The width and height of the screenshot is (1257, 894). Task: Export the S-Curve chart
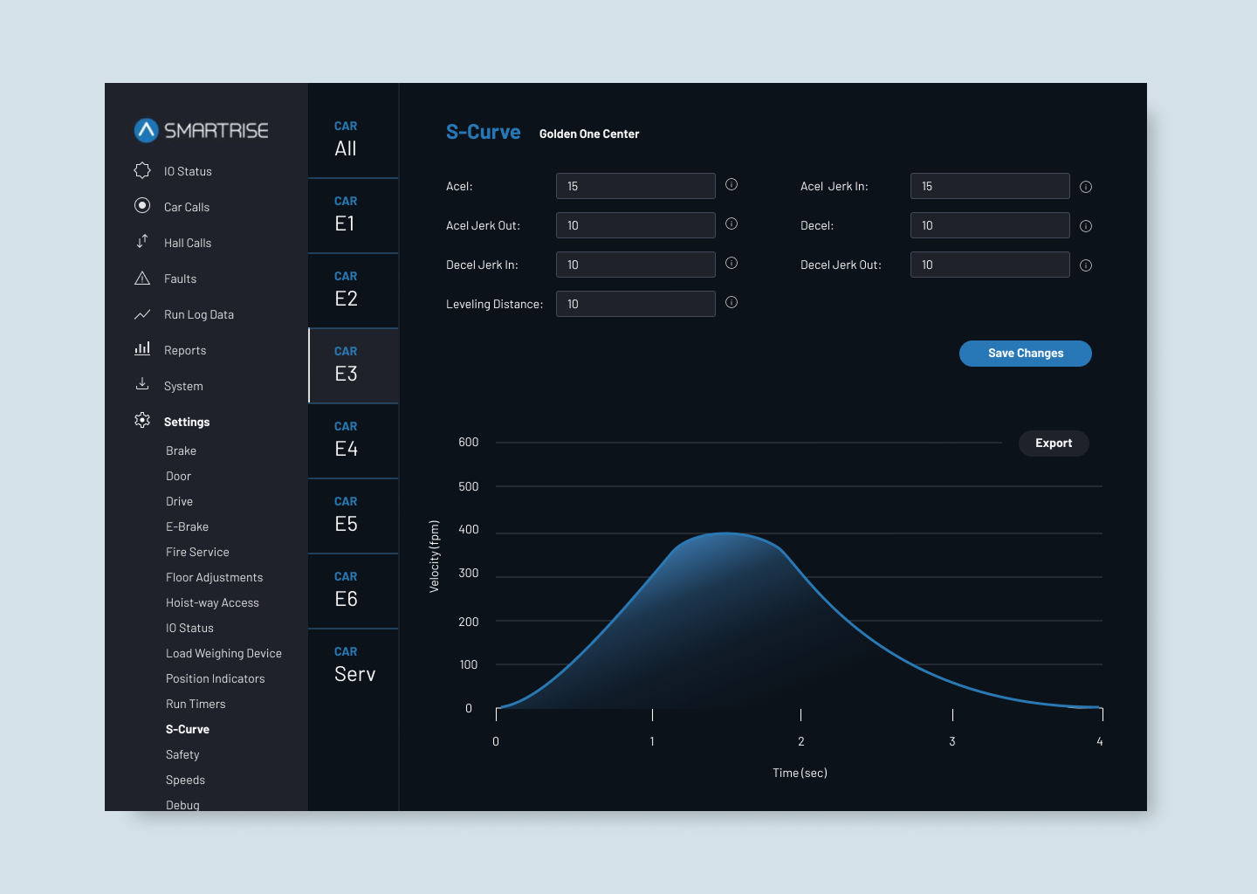pos(1053,444)
